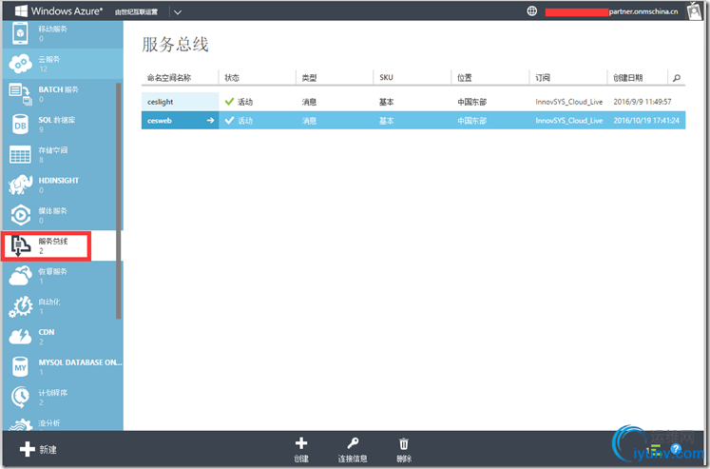Image resolution: width=710 pixels, height=469 pixels.
Task: Click the user avatar icon in header
Action: tap(694, 10)
